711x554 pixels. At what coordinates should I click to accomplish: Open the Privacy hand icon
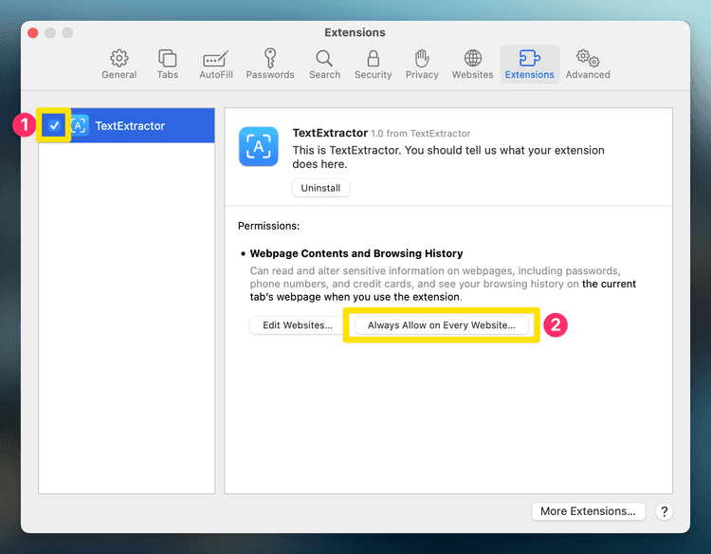(x=422, y=59)
